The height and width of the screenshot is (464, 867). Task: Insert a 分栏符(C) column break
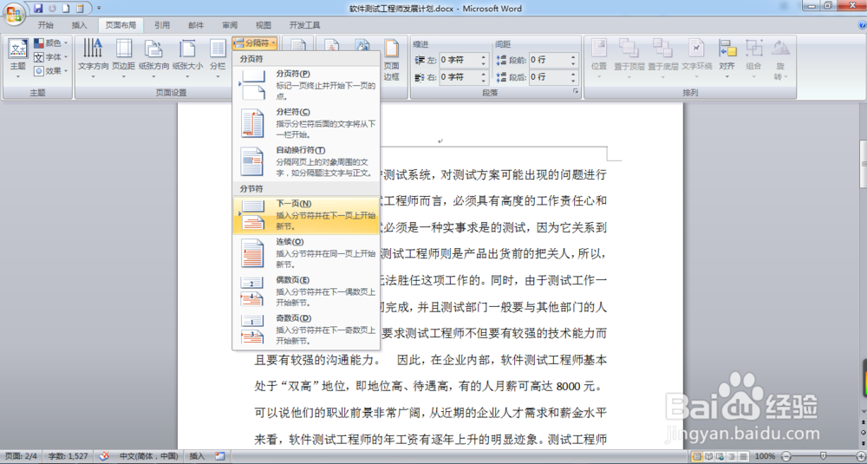point(306,123)
